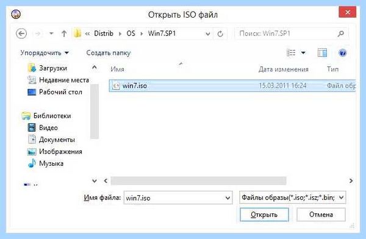366x239 pixels.
Task: Expand the arrow after OS in path
Action: pyautogui.click(x=142, y=34)
